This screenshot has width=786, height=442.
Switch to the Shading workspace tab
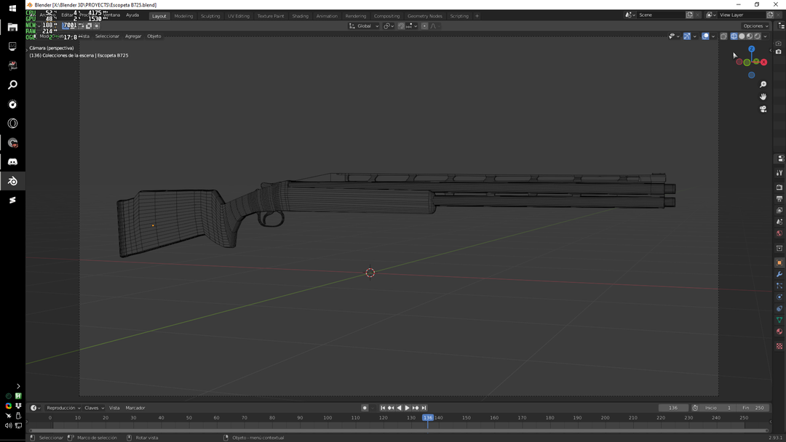click(x=300, y=15)
